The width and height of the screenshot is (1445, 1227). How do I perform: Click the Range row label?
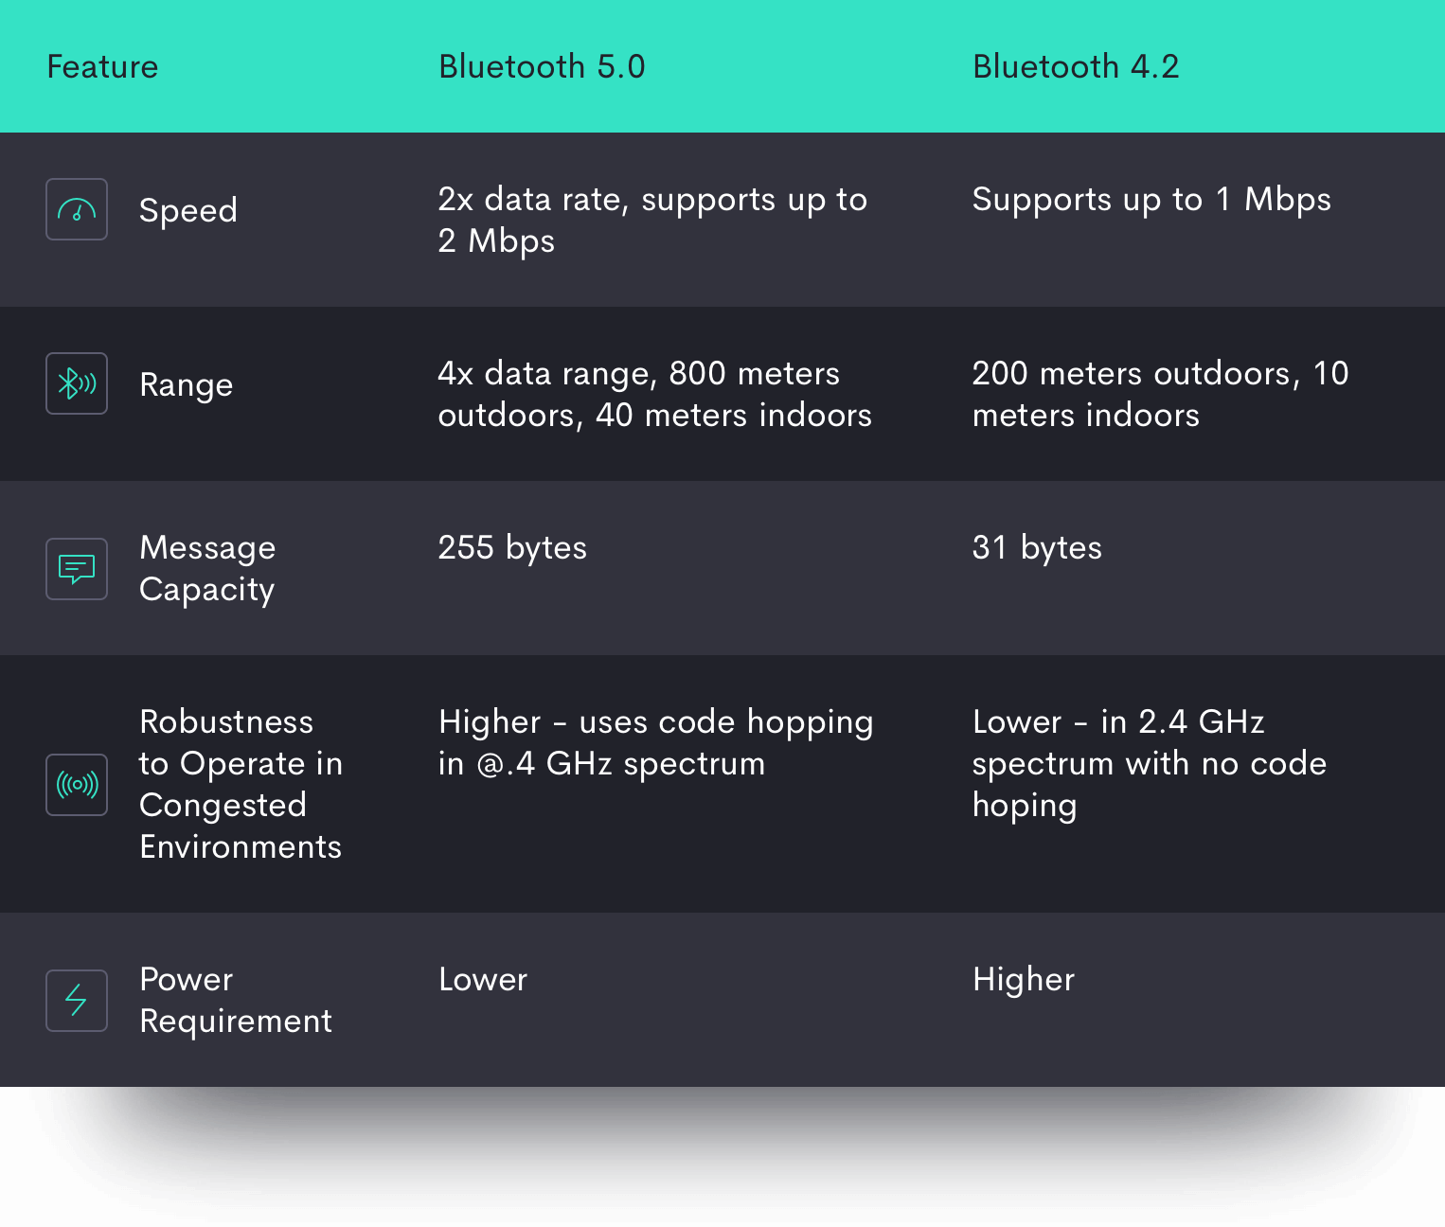187,385
